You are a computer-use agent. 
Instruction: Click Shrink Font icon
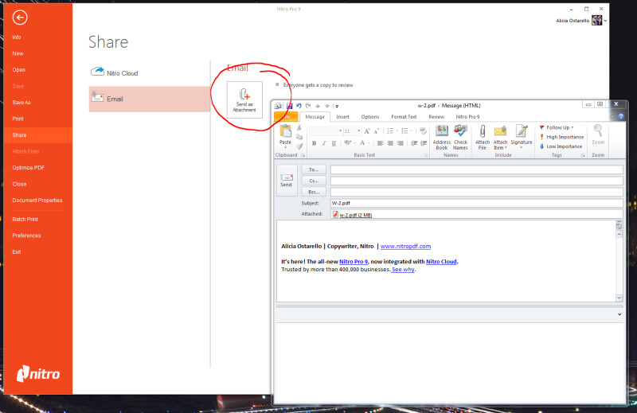click(376, 131)
